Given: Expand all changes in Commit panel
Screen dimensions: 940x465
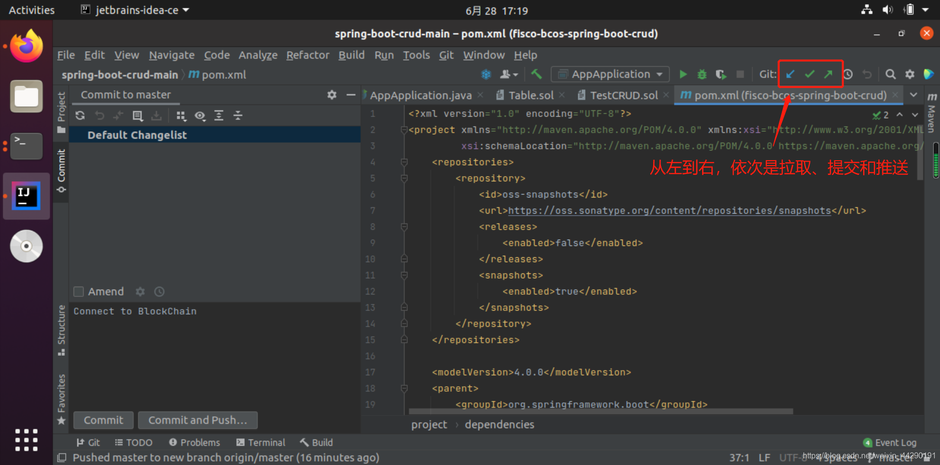Looking at the screenshot, I should 219,116.
